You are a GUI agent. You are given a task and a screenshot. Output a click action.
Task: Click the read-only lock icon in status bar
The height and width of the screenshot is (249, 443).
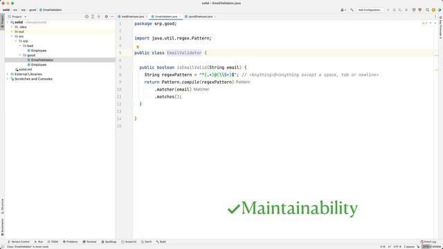click(418, 247)
